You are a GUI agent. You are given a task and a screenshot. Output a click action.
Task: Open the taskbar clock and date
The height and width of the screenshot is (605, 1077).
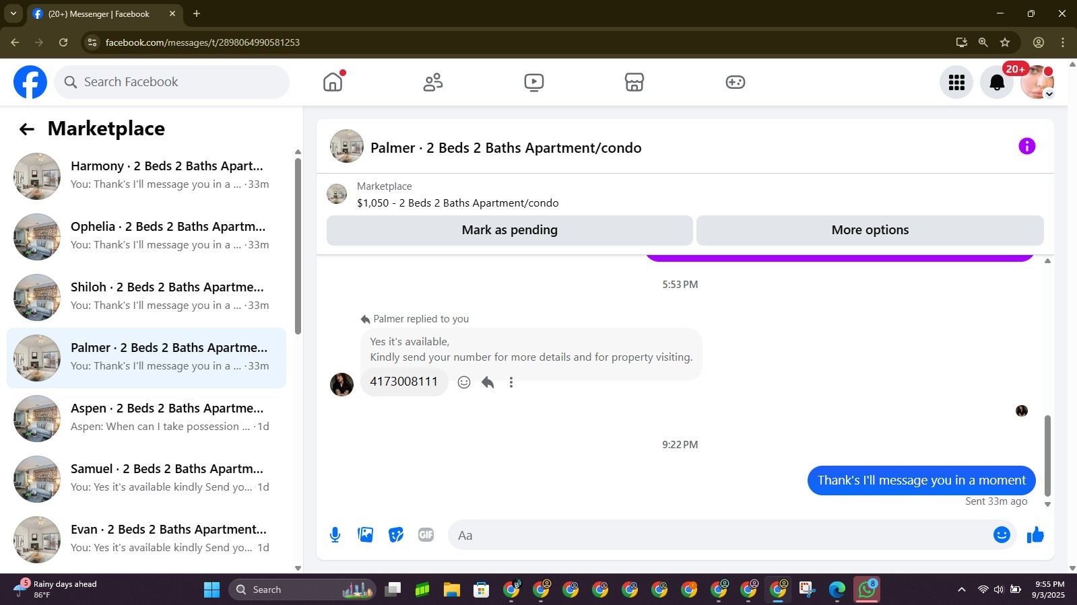[x=1049, y=590]
